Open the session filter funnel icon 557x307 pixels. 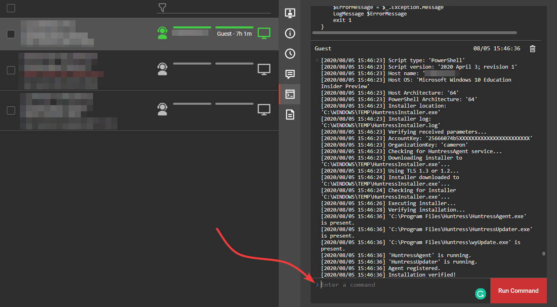click(x=162, y=7)
